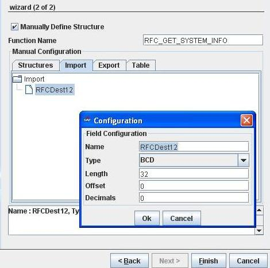The height and width of the screenshot is (268, 270).
Task: Switch to the Structures tab
Action: point(36,65)
